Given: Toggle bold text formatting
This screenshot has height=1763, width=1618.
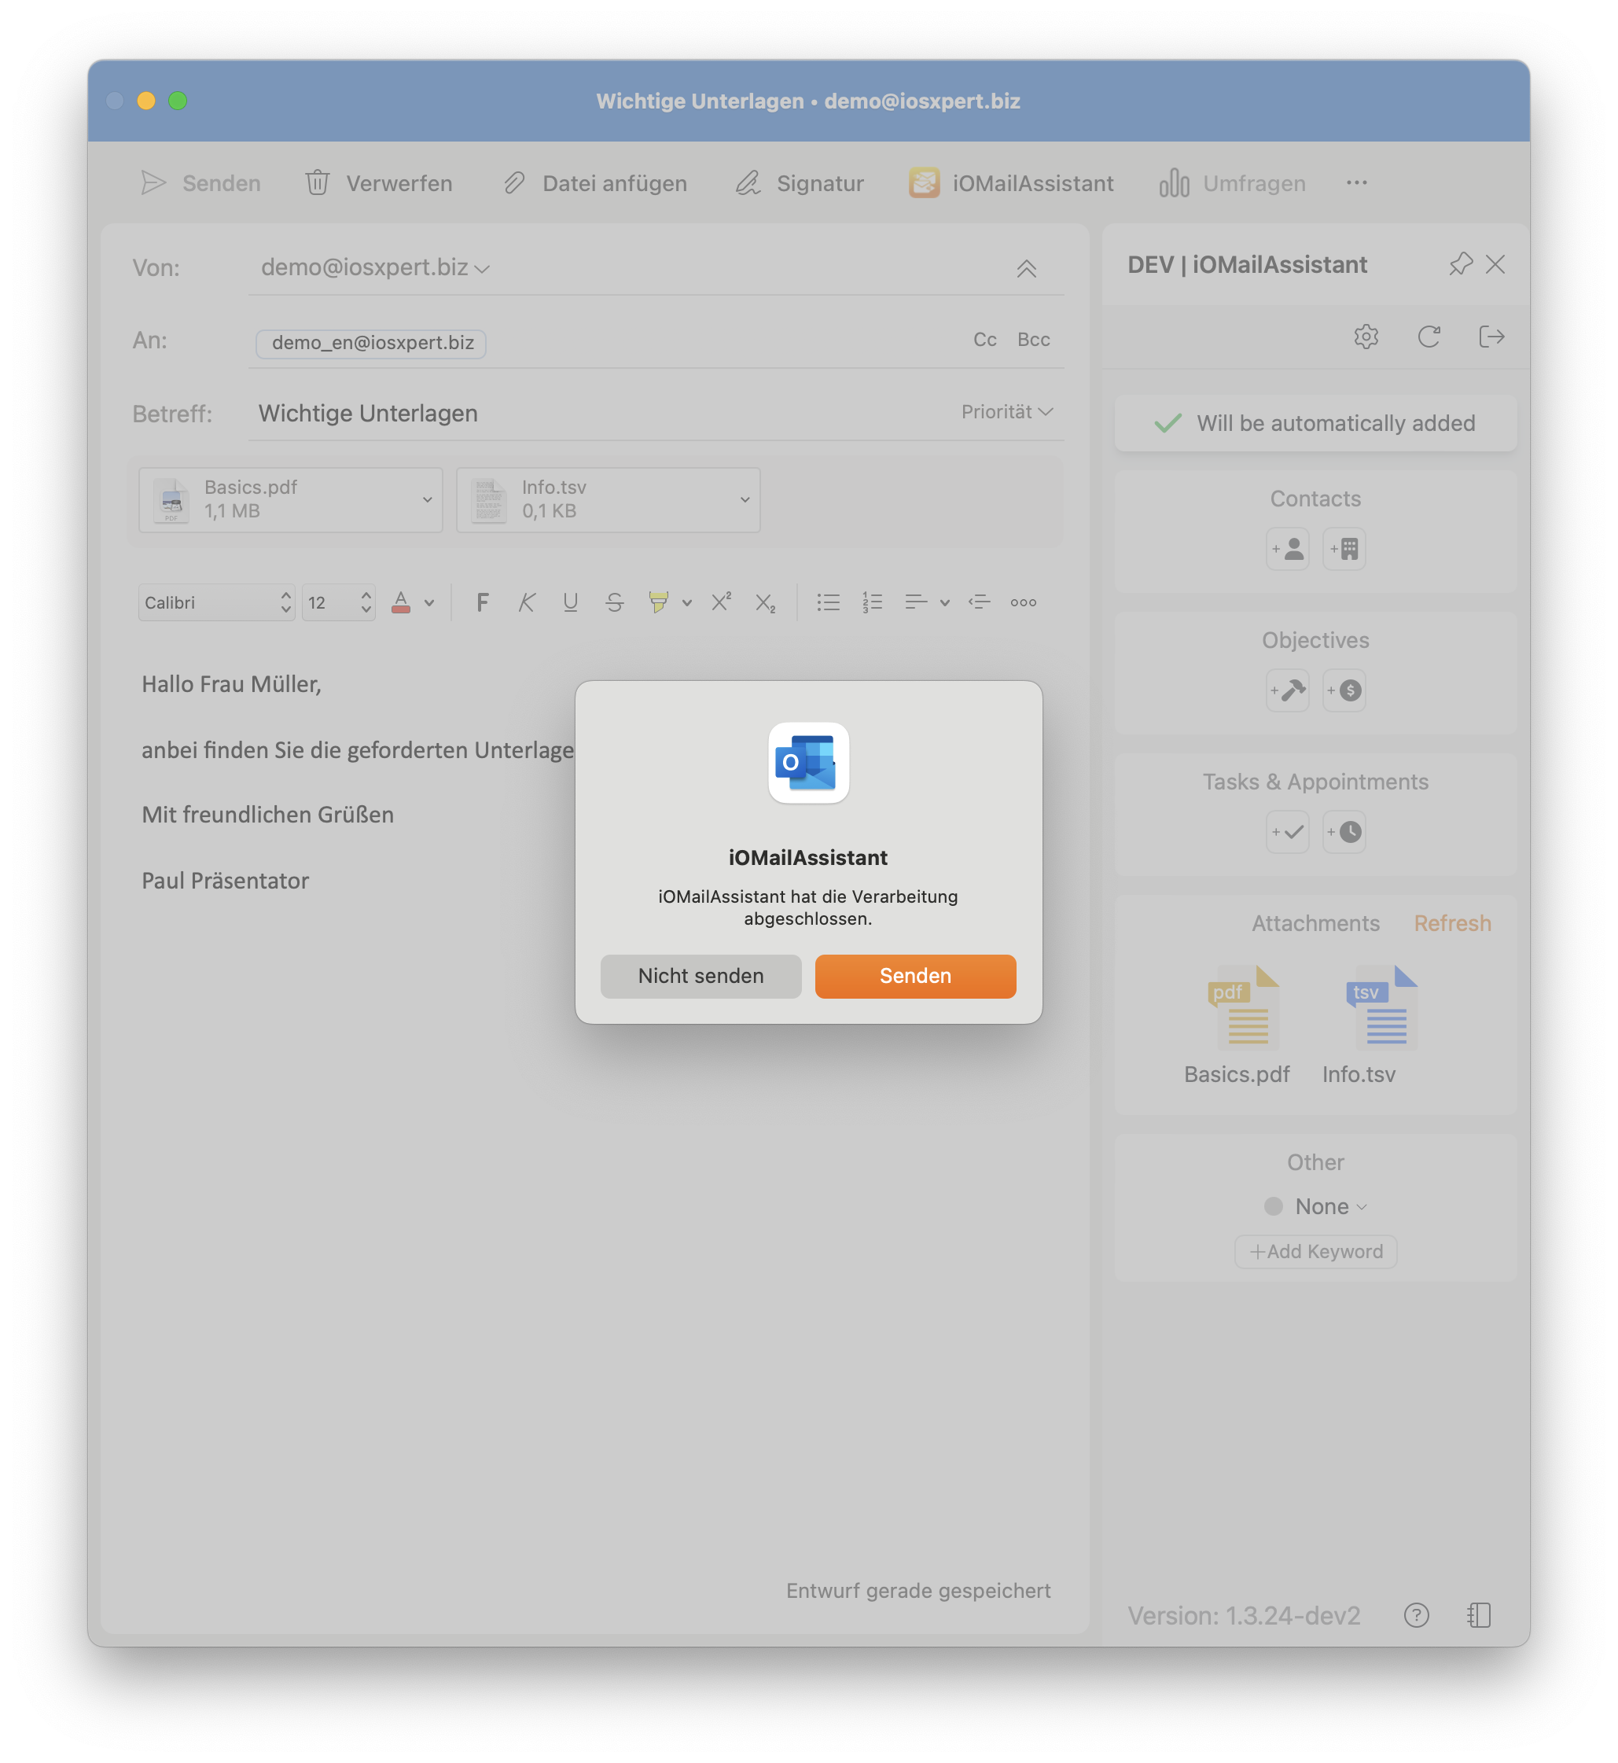Looking at the screenshot, I should 483,602.
